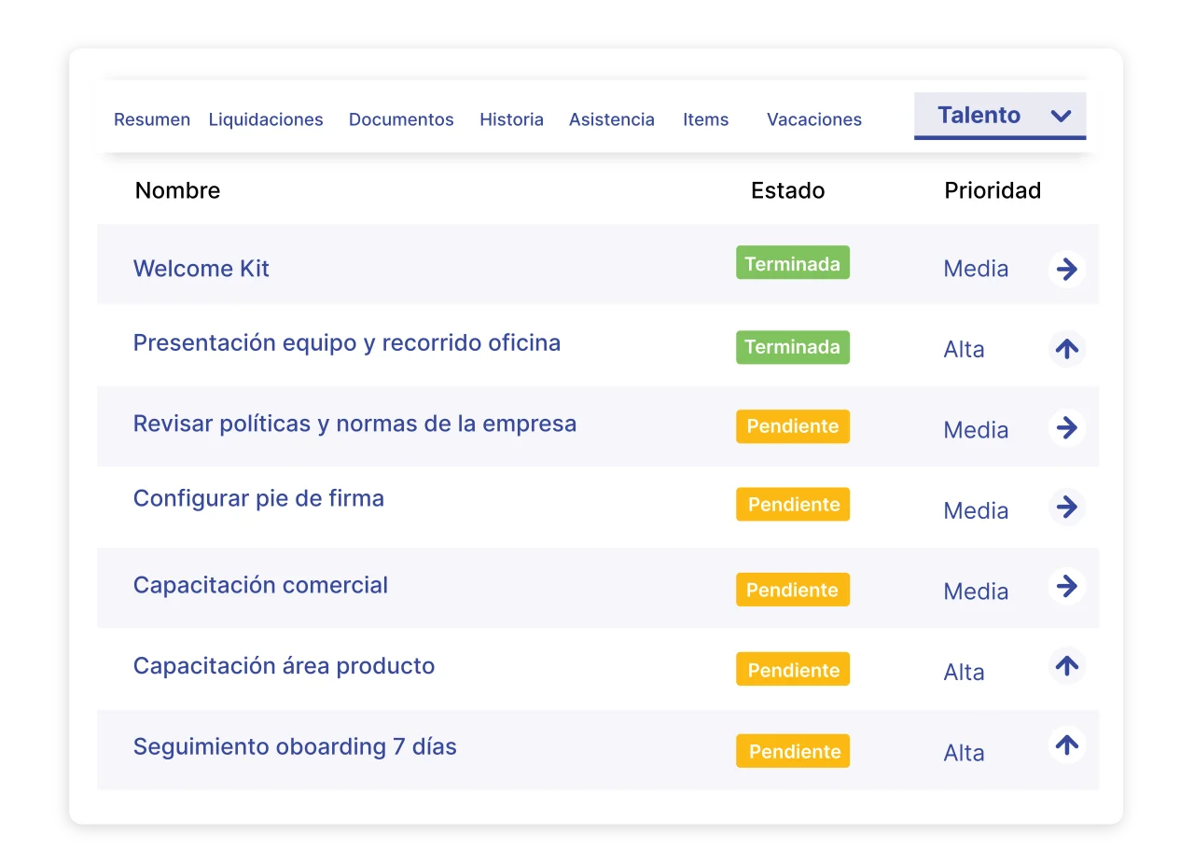Click the Terminada badge for Presentación equipo
This screenshot has width=1194, height=863.
click(x=793, y=347)
